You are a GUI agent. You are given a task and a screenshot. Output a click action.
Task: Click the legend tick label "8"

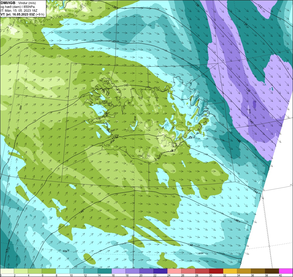click(57, 275)
